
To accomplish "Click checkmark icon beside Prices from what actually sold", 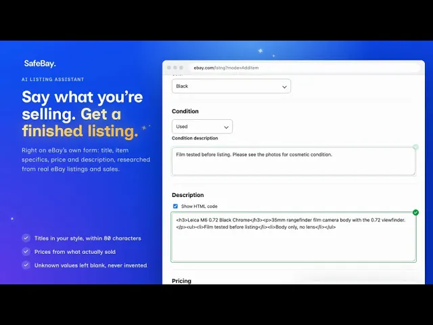I will pos(26,251).
